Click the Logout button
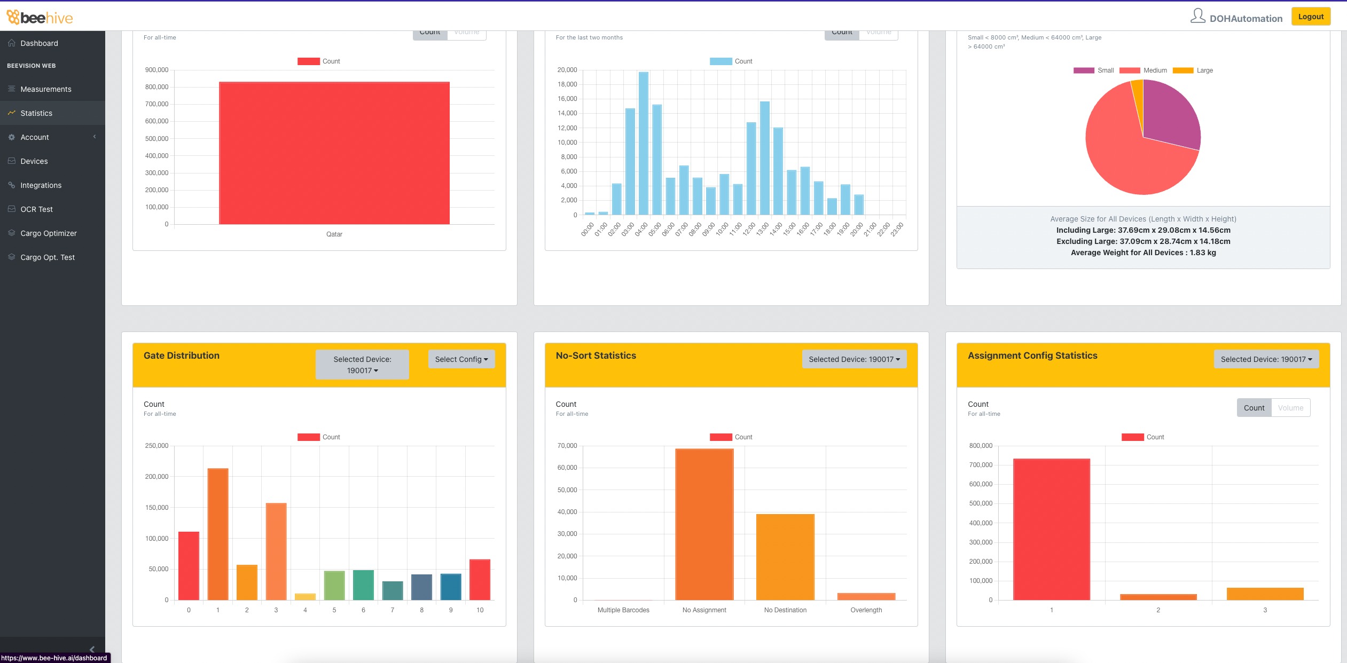The image size is (1347, 663). click(1310, 17)
